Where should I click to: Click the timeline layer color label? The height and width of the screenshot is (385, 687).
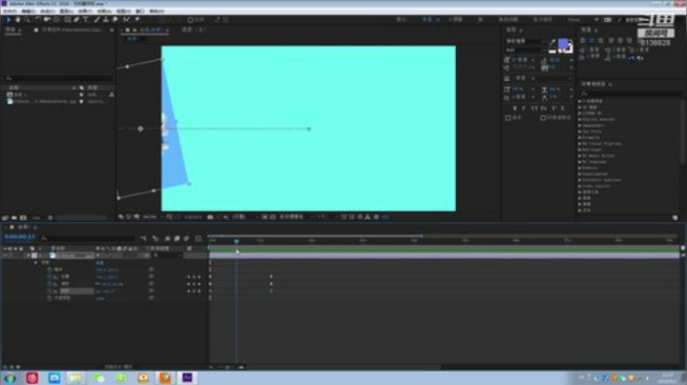coord(34,255)
